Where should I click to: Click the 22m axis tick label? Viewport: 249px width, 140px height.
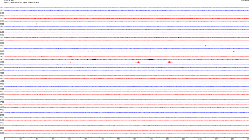tap(184, 139)
